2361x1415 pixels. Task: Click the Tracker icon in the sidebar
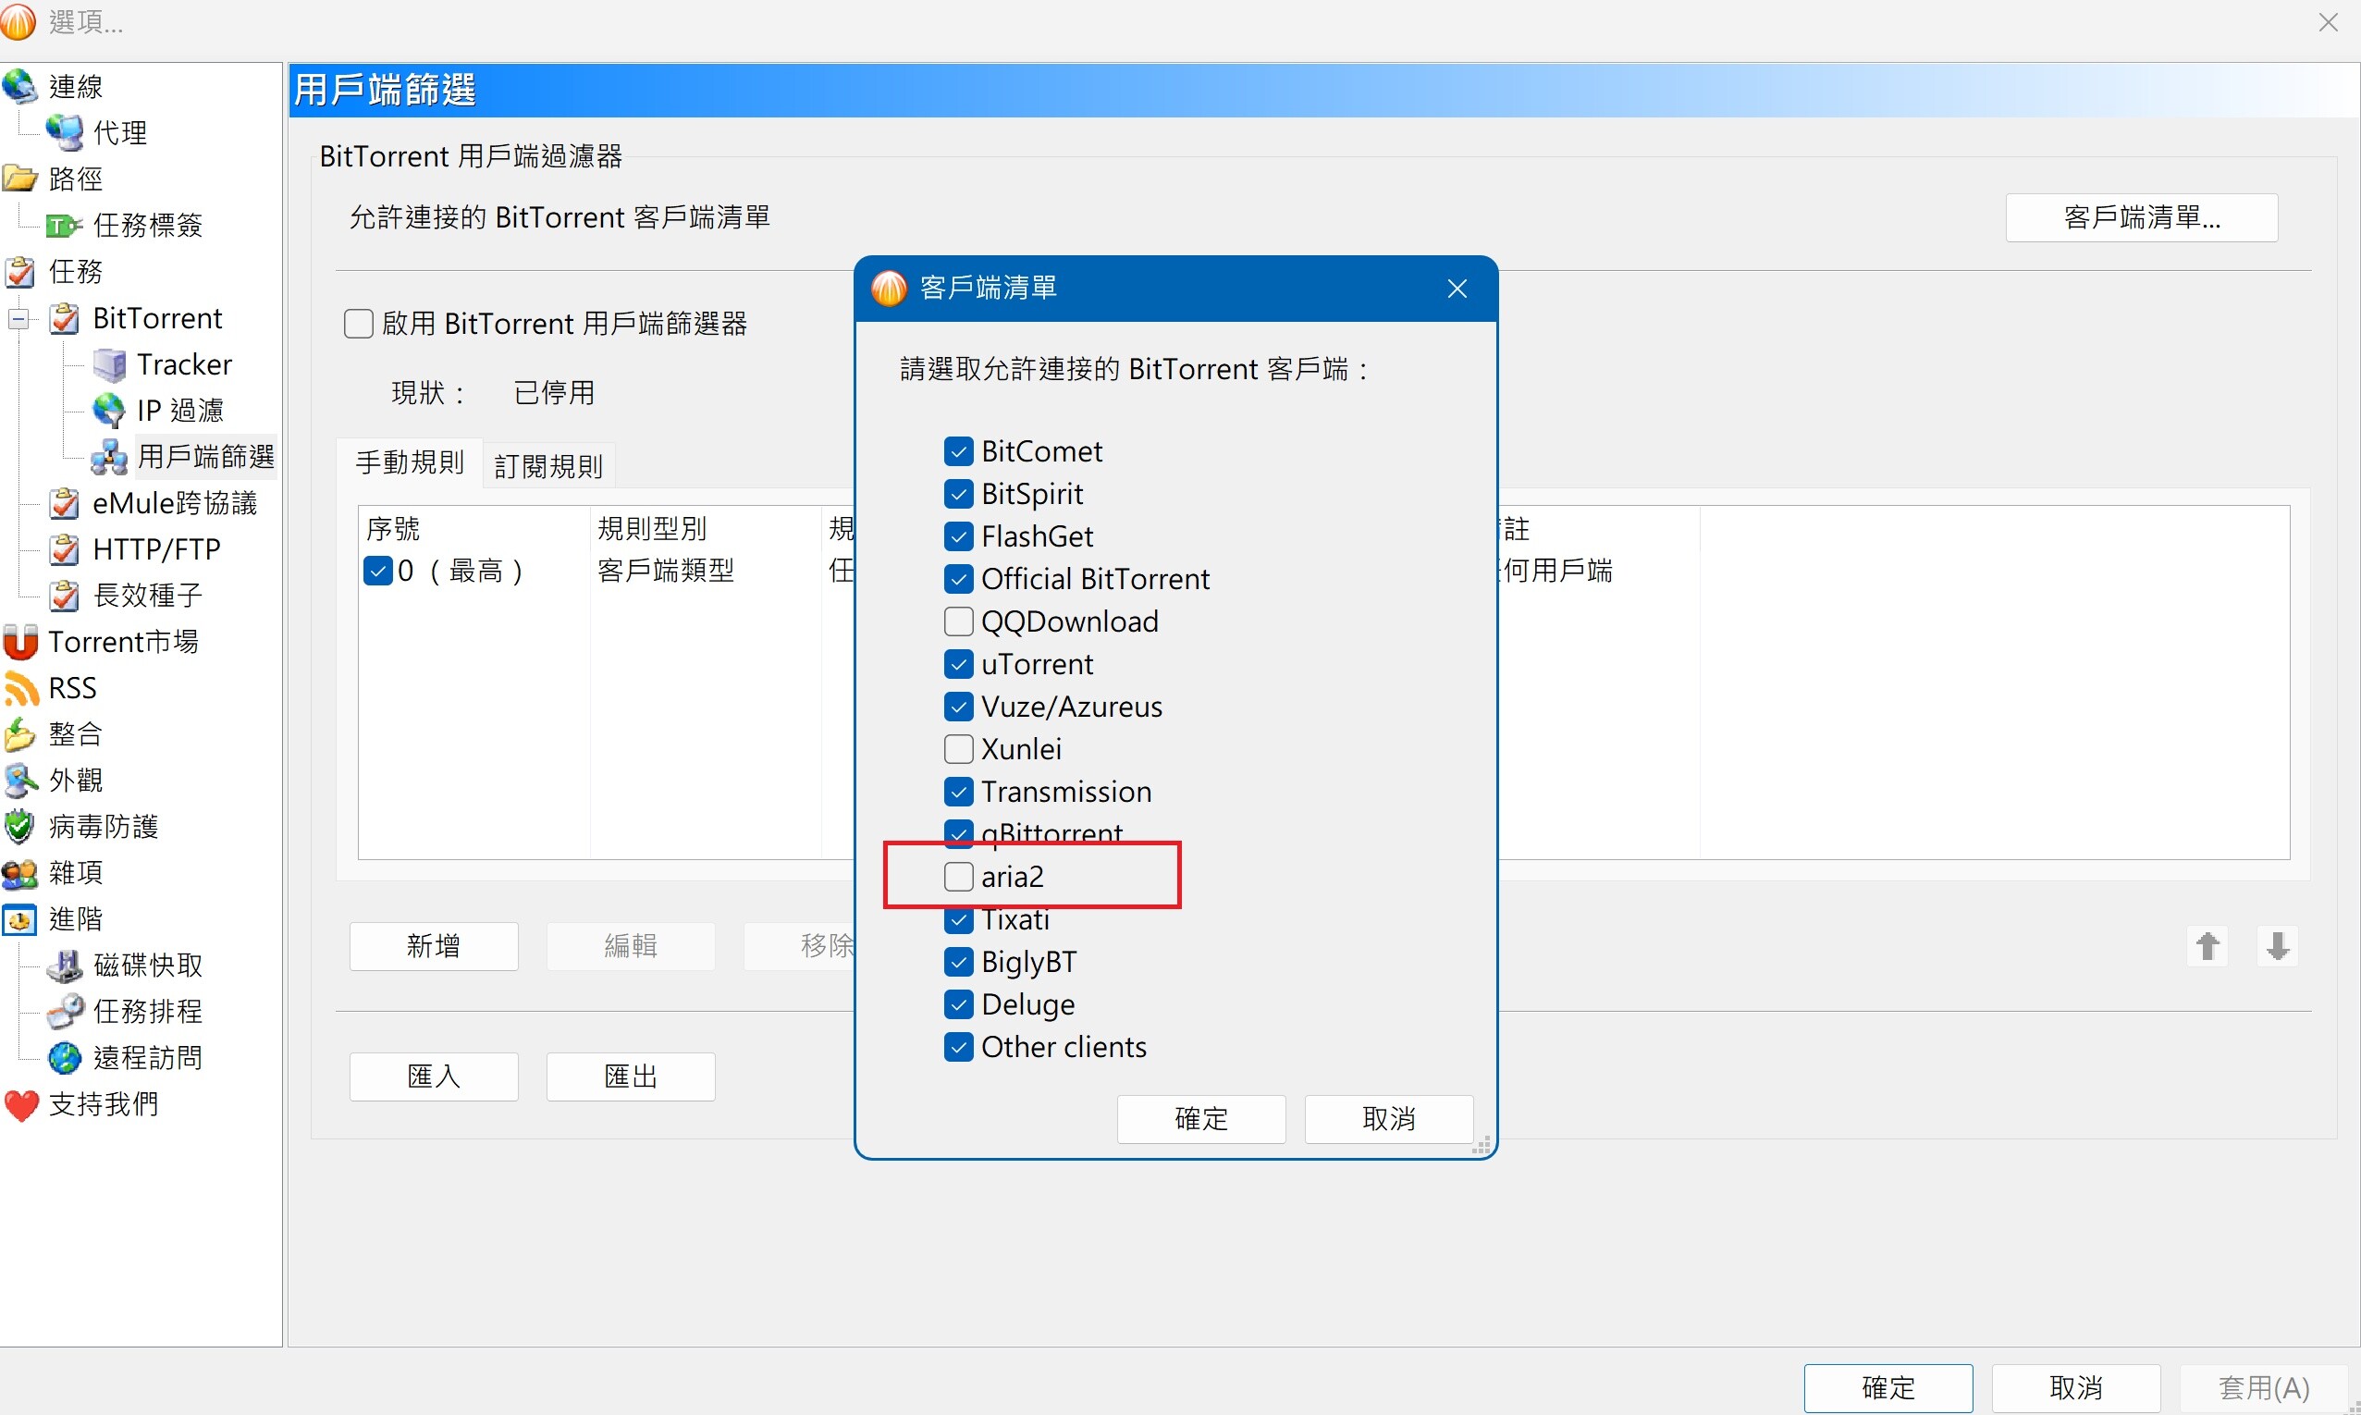point(110,364)
